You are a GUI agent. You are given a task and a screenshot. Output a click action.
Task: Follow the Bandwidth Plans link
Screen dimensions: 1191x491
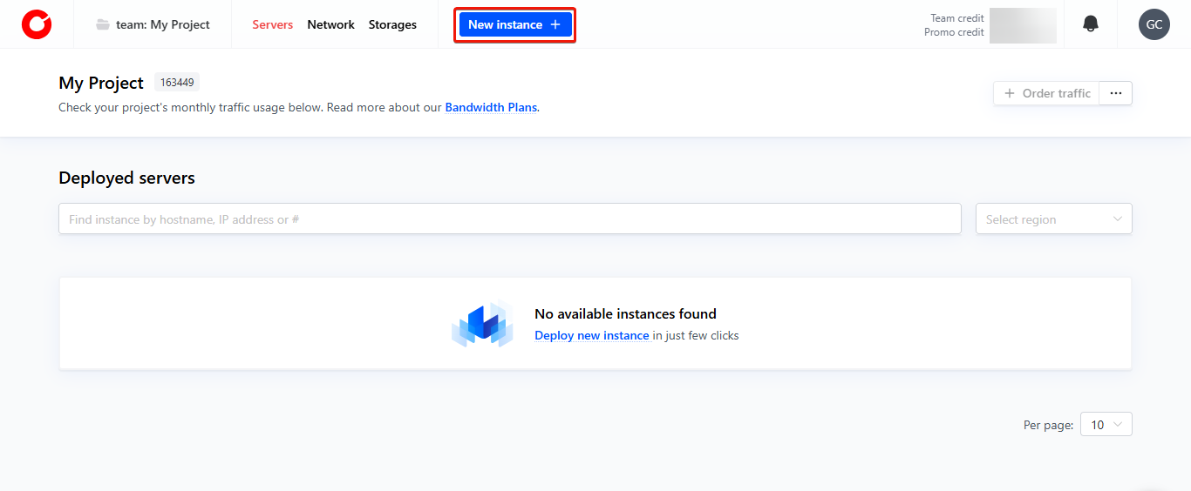(491, 108)
